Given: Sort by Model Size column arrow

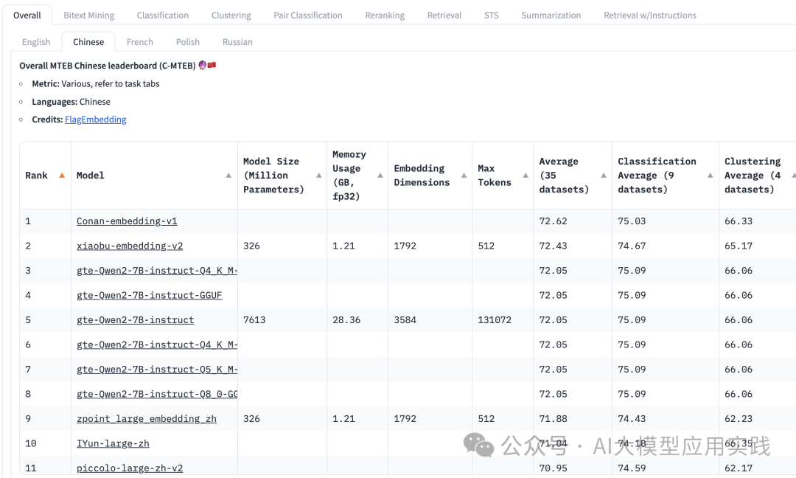Looking at the screenshot, I should 318,176.
